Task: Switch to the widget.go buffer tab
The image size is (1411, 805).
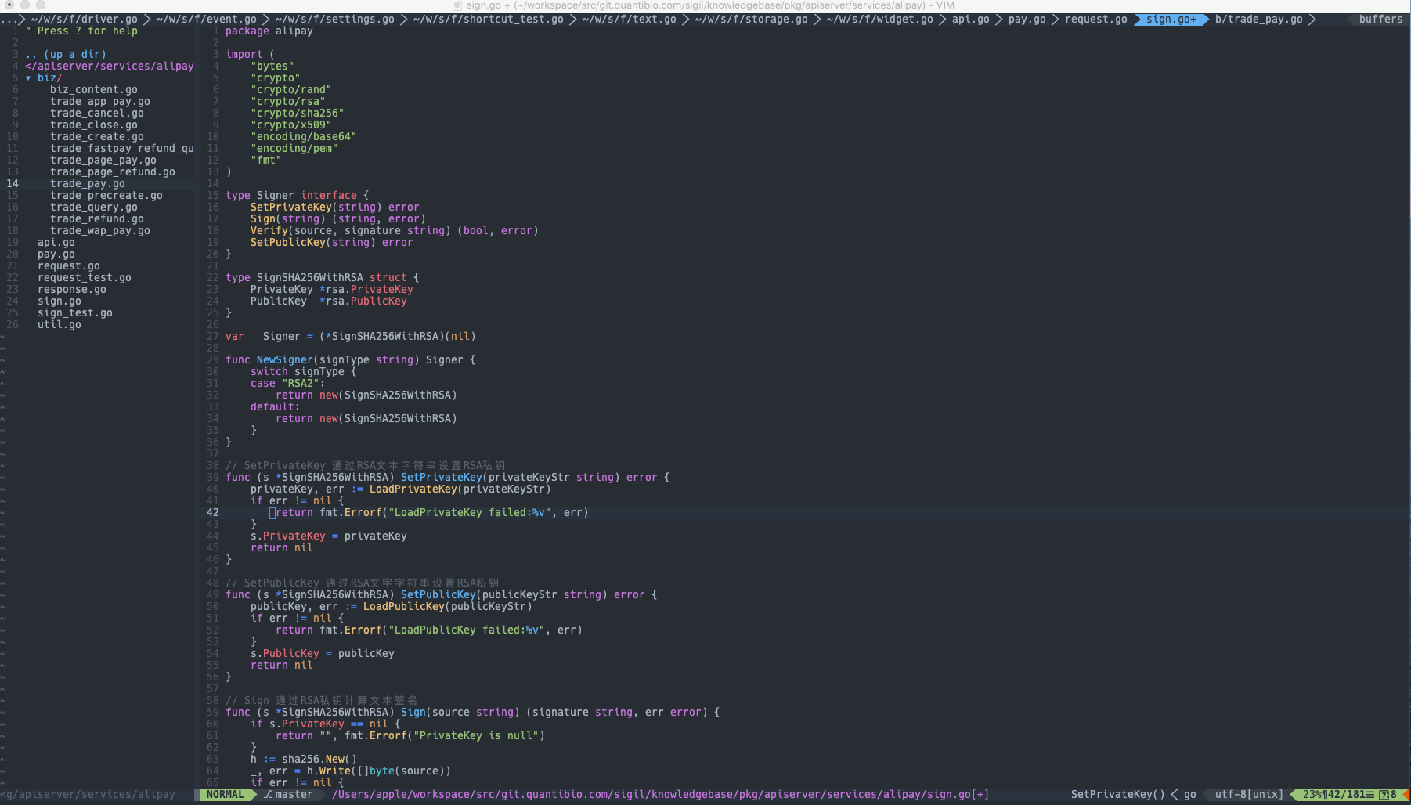Action: point(880,19)
